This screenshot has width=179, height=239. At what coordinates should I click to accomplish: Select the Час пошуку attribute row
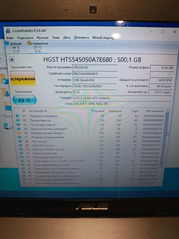pyautogui.click(x=90, y=141)
